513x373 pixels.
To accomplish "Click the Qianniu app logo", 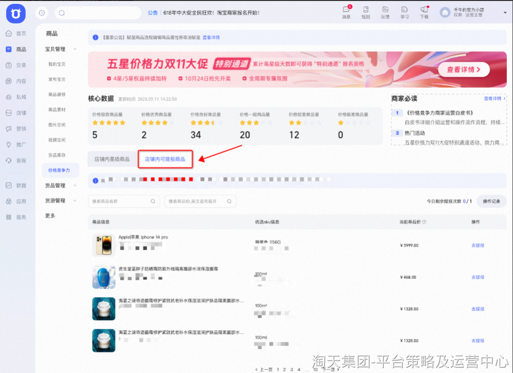I will click(16, 13).
